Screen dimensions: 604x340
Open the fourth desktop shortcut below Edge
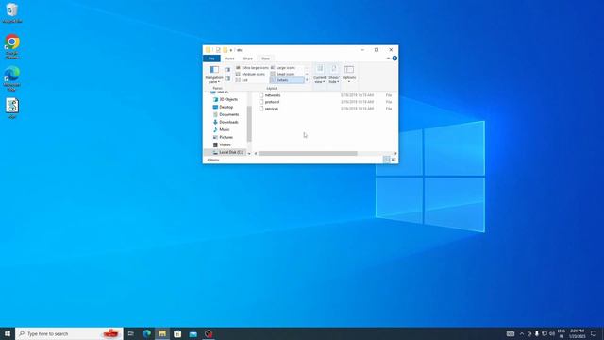pos(12,109)
